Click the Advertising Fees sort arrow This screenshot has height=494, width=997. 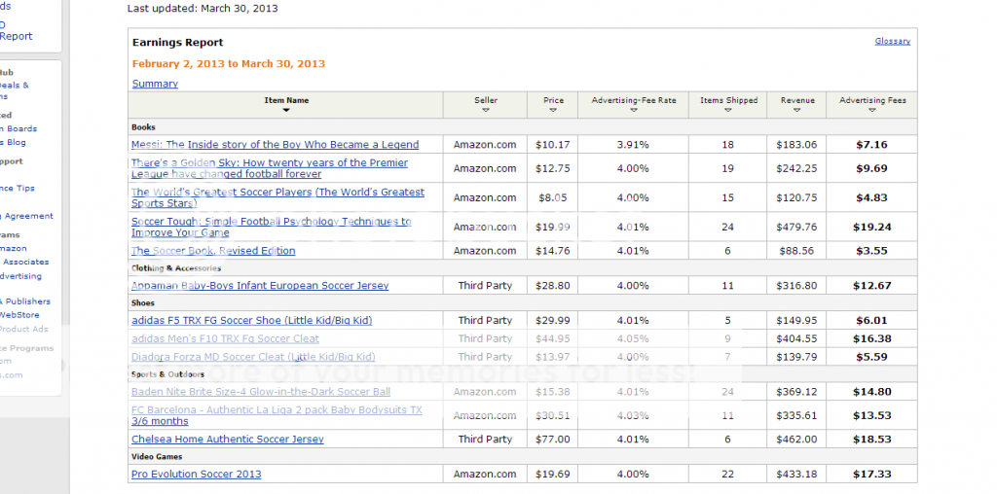coord(871,111)
